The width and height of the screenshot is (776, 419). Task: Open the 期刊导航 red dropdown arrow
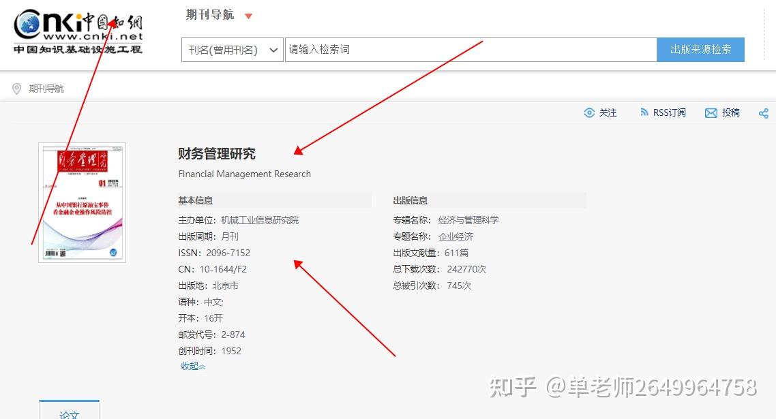click(248, 16)
